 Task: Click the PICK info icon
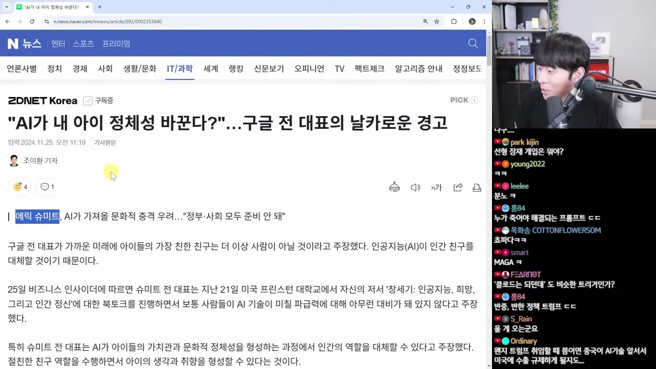click(x=474, y=100)
